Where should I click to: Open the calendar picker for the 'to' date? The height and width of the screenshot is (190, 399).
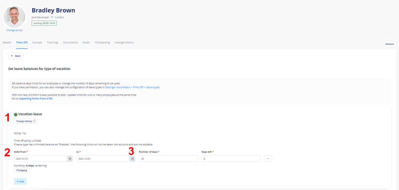point(132,159)
